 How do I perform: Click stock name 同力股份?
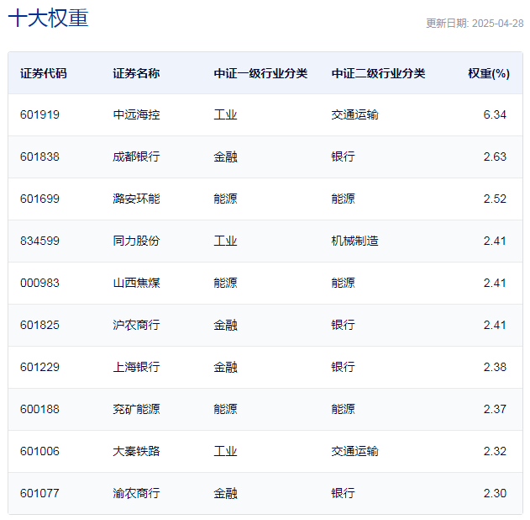click(136, 241)
